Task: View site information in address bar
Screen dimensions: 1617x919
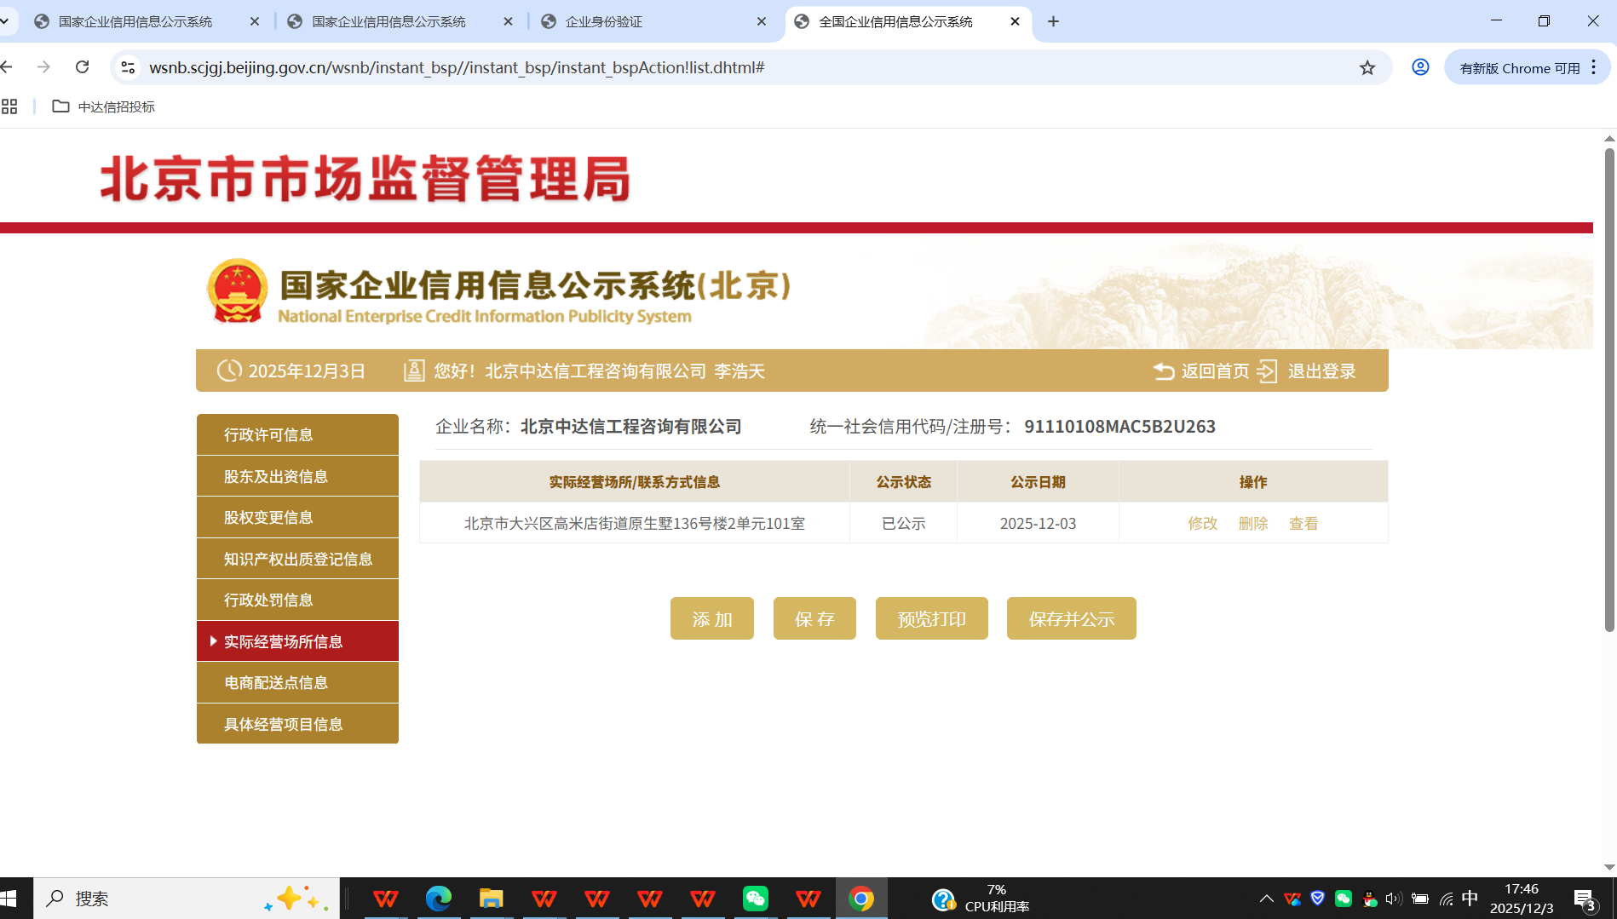Action: pos(128,67)
